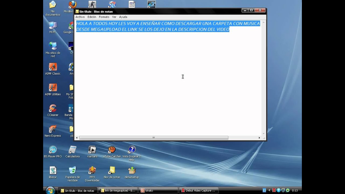Open the Counter-Strike soldier desktop shortcut
This screenshot has height=194, width=345.
pyautogui.click(x=92, y=4)
